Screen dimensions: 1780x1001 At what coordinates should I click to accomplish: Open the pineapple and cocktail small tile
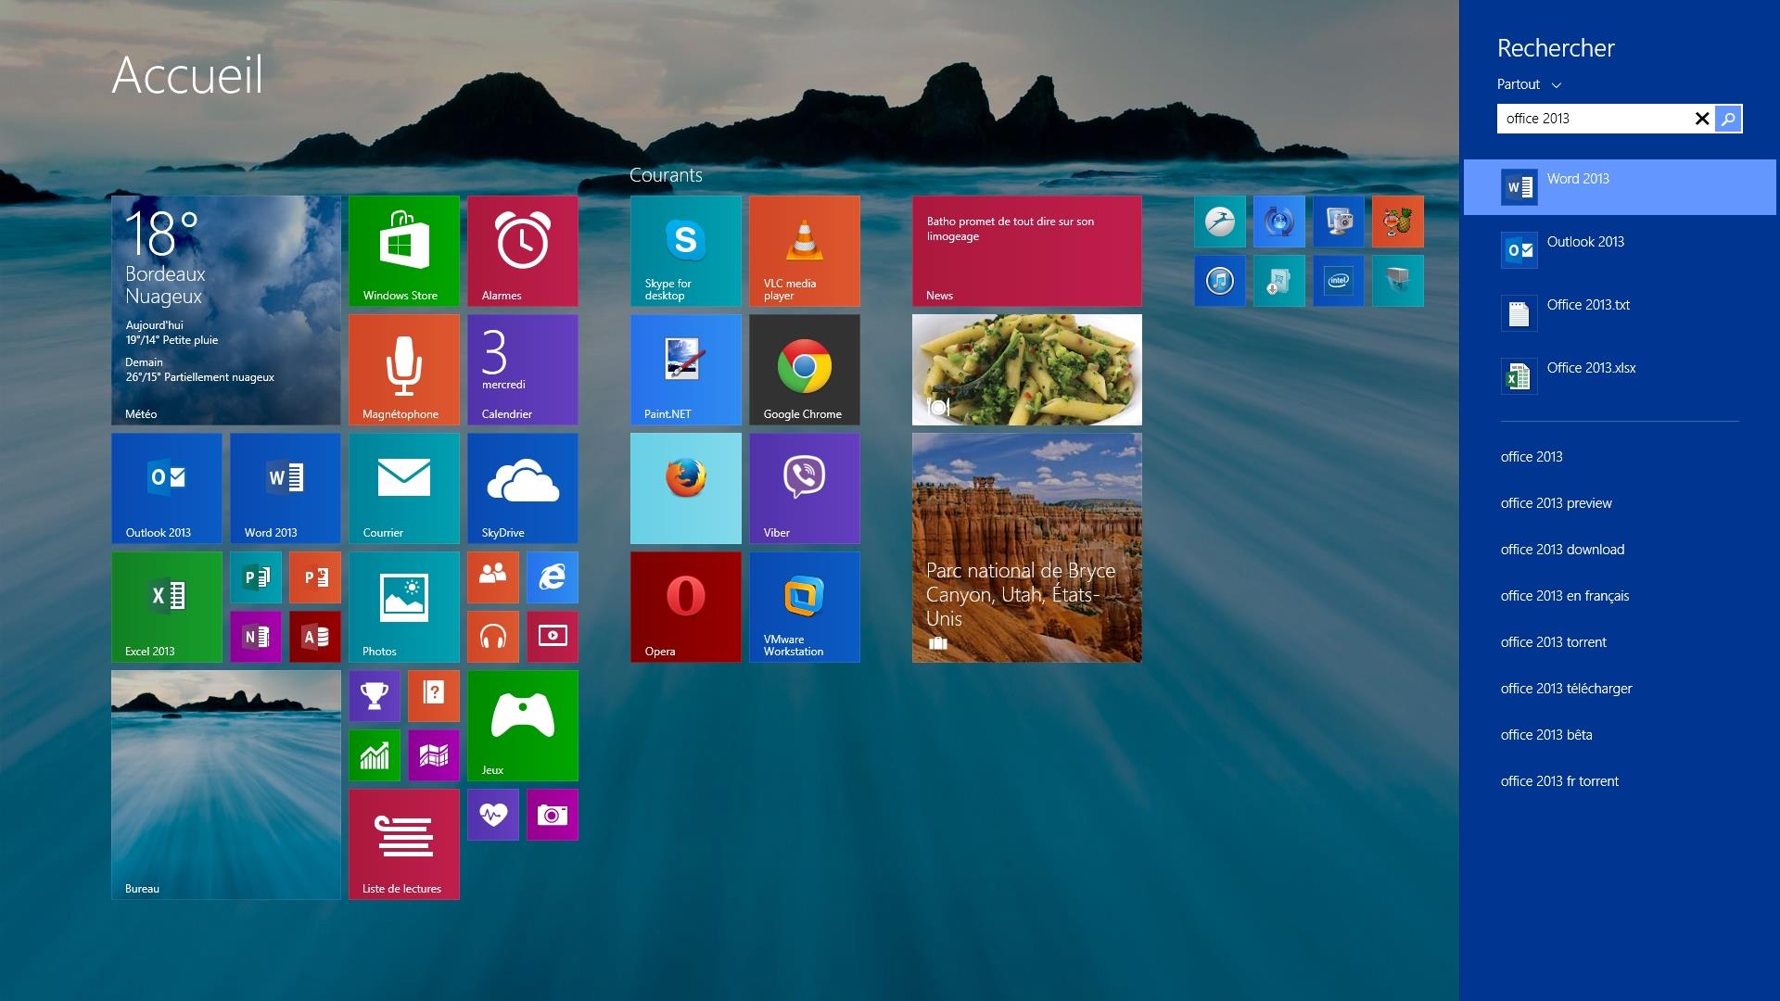[1398, 222]
